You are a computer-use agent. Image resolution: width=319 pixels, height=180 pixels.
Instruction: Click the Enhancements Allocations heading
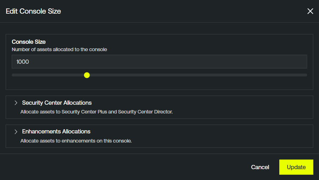pyautogui.click(x=56, y=132)
